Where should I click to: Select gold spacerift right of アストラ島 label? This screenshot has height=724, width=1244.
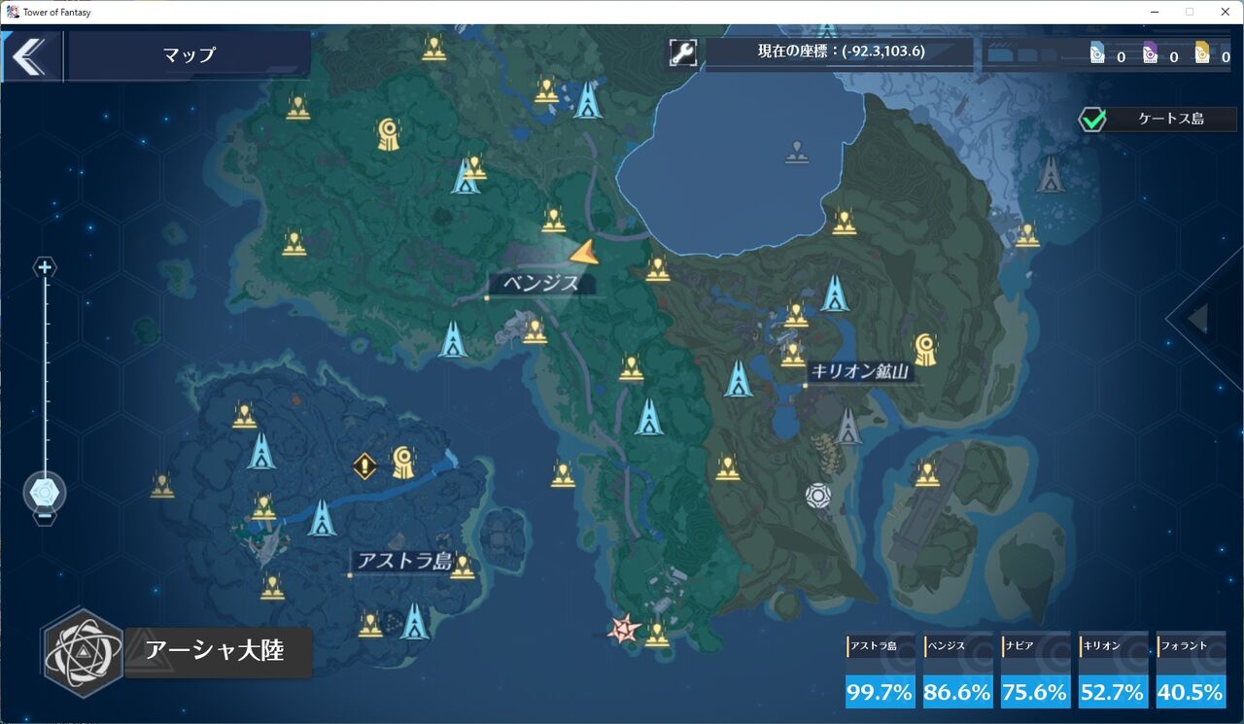click(x=463, y=566)
